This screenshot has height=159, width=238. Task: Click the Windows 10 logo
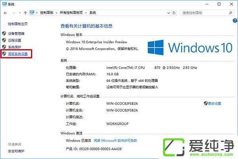point(190,48)
